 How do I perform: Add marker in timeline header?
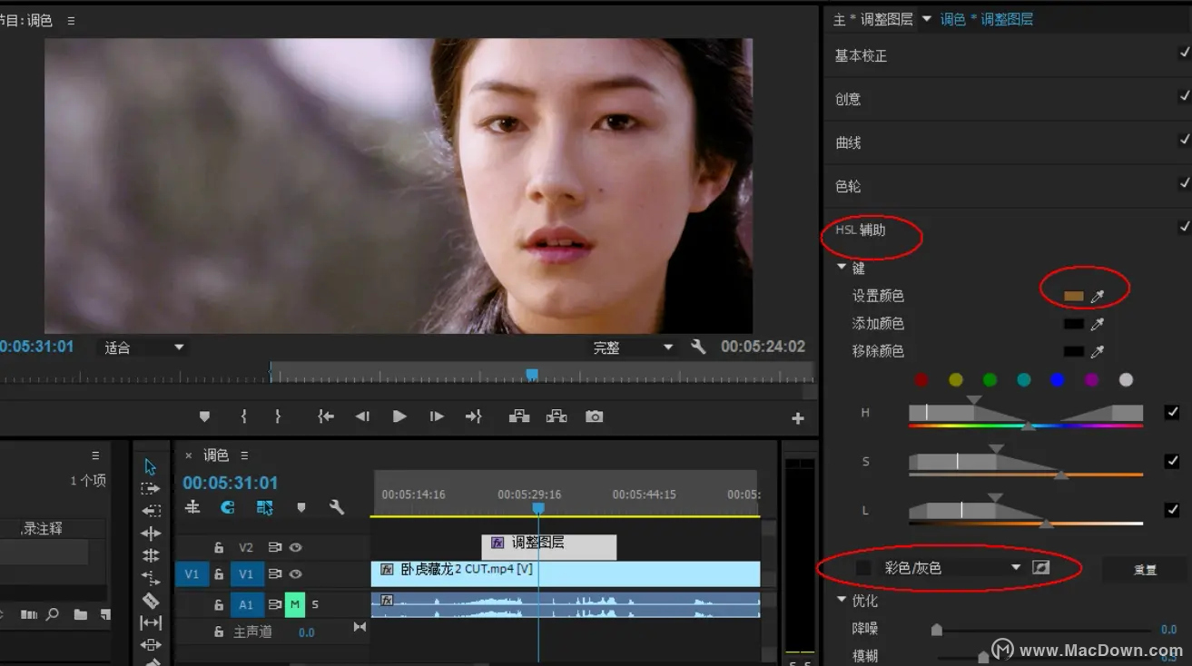301,507
